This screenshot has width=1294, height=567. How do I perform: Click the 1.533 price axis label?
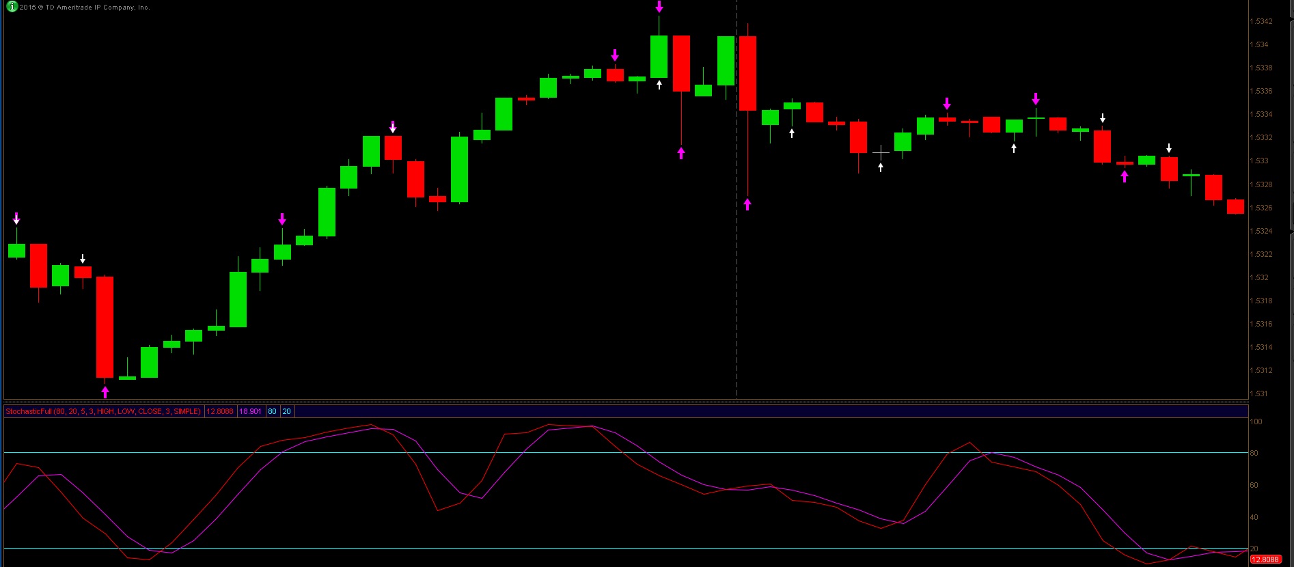1258,161
